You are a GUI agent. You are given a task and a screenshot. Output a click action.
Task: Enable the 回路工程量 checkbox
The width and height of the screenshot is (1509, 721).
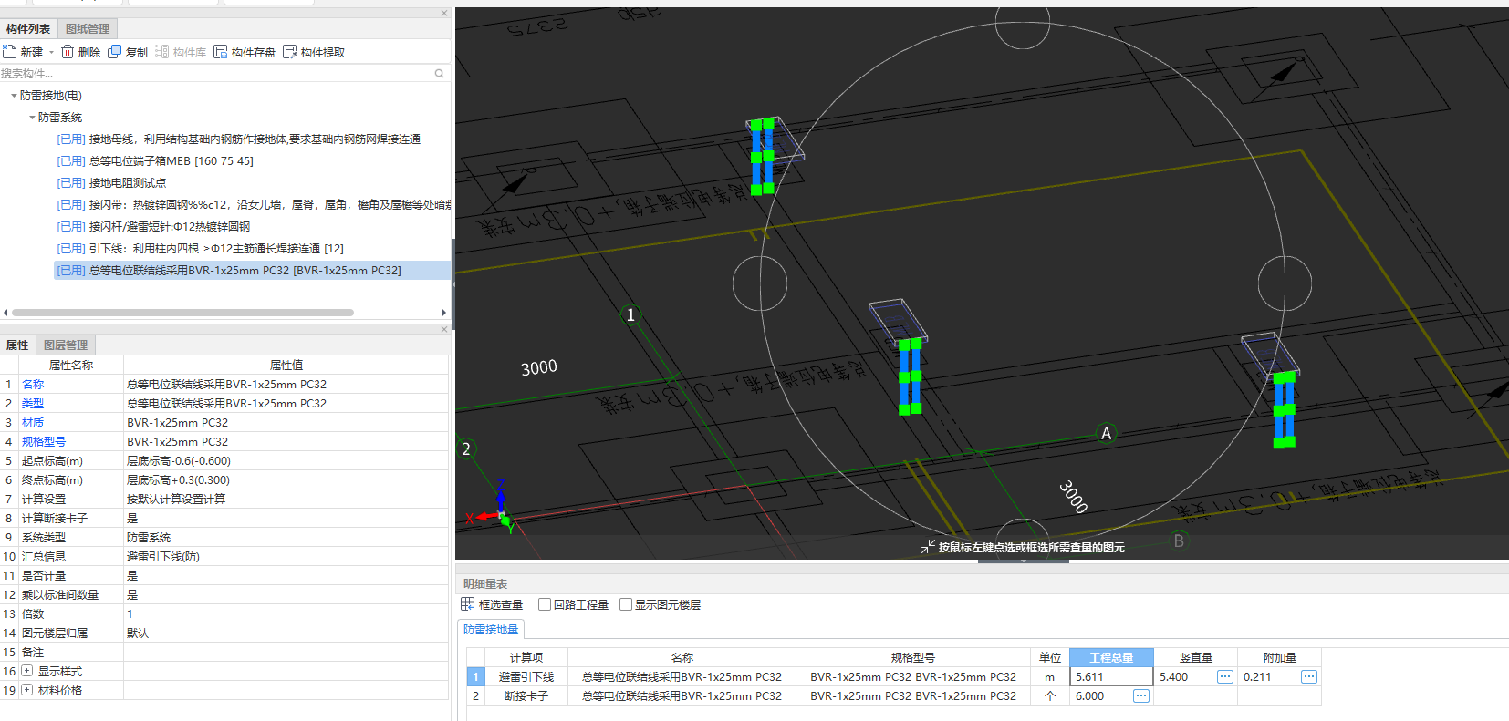tap(545, 604)
